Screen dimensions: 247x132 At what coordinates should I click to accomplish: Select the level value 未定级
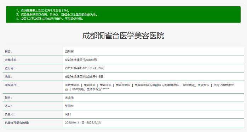coord(69,98)
